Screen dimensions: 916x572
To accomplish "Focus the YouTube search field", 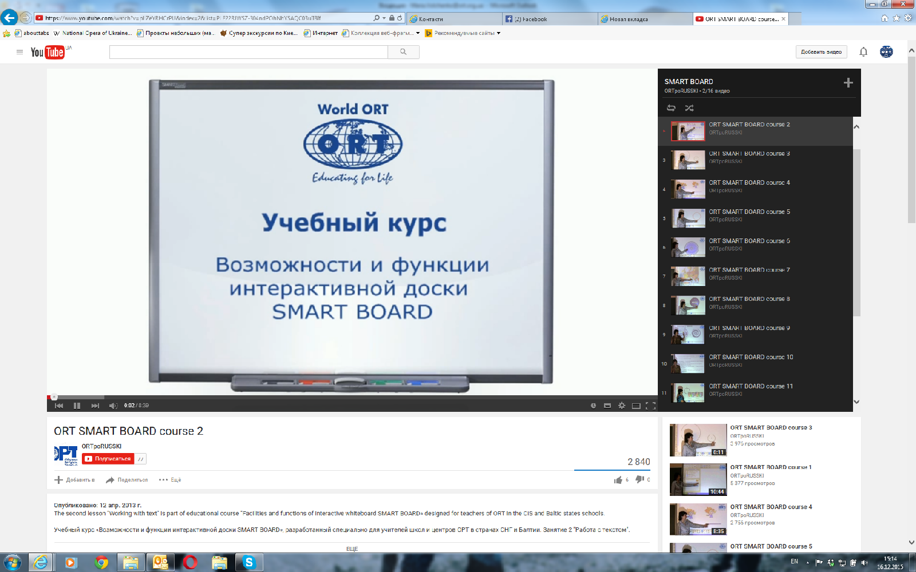I will [248, 52].
